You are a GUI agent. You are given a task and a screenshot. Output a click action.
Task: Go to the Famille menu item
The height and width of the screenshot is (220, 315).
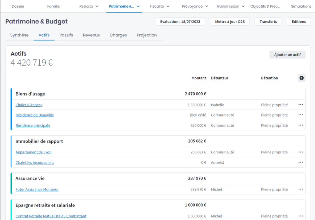point(54,6)
